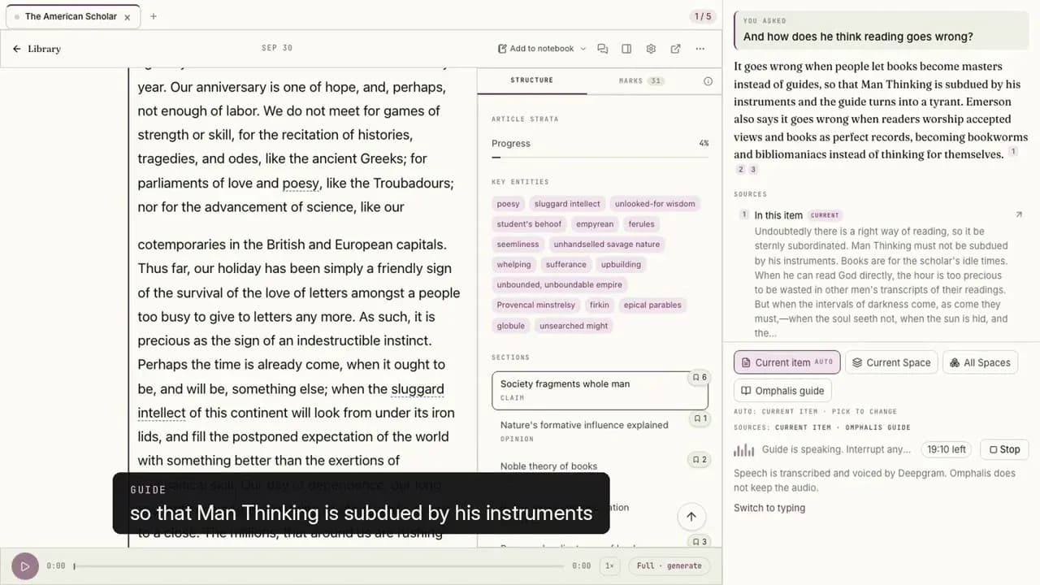The image size is (1040, 585).
Task: Change playback speed 1x
Action: [609, 566]
